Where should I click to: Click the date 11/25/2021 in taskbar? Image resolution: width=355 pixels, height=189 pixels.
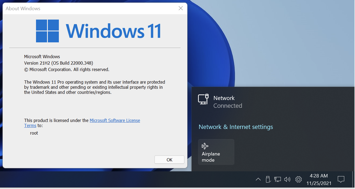click(x=319, y=183)
